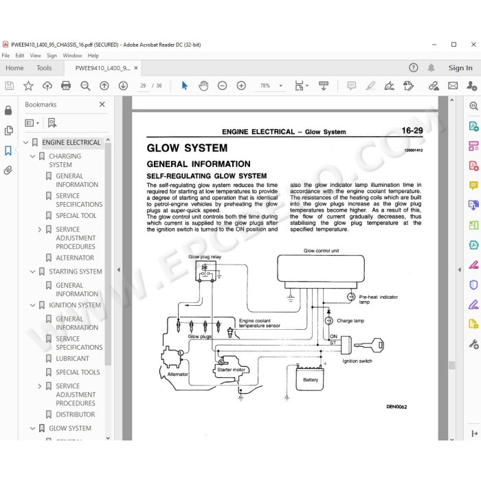
Task: Go to next page arrow icon
Action: click(x=123, y=86)
